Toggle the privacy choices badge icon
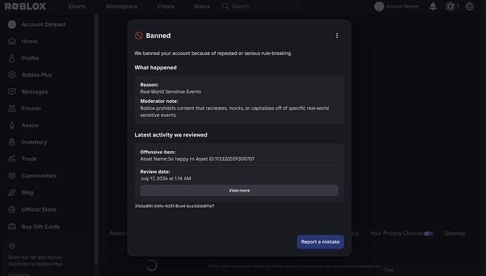This screenshot has height=276, width=486. click(x=429, y=234)
